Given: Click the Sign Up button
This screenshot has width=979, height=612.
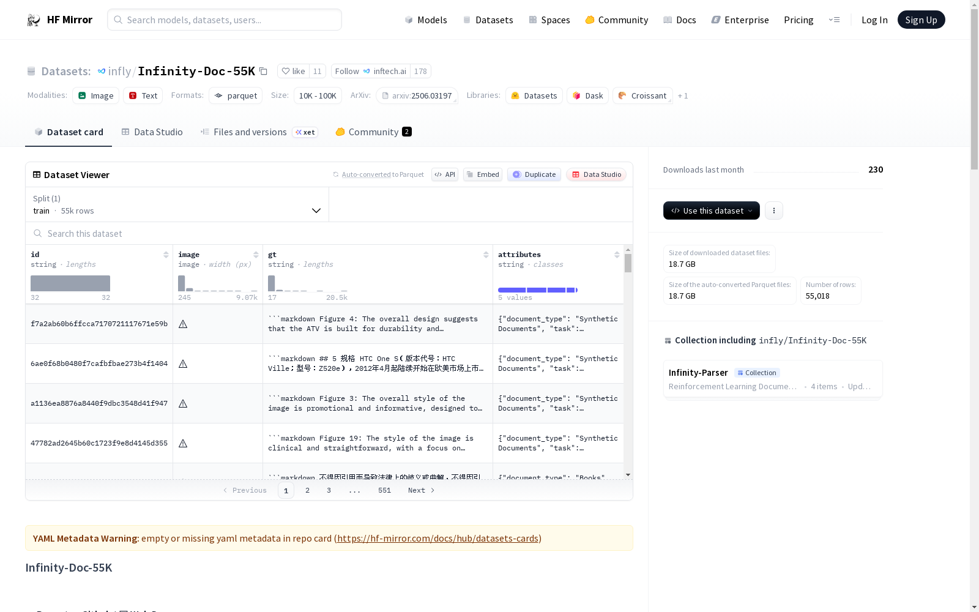Looking at the screenshot, I should click(x=921, y=20).
